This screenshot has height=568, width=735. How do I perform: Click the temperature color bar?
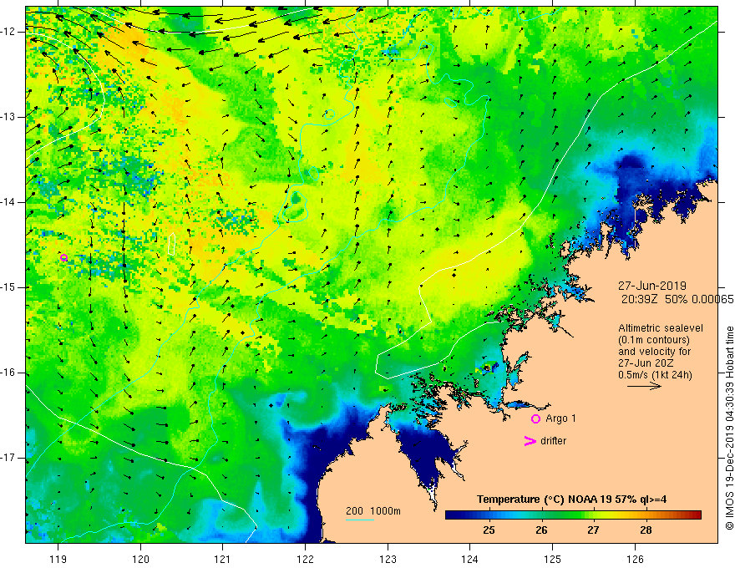pos(573,515)
